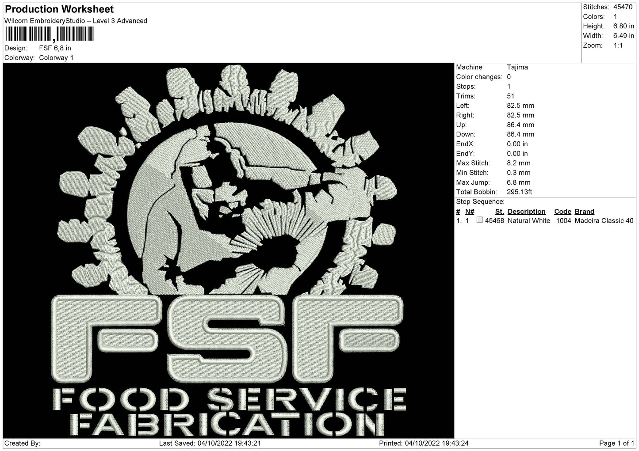Click the "Created By:" footer field
Viewport: 639px width, 451px height.
click(23, 443)
